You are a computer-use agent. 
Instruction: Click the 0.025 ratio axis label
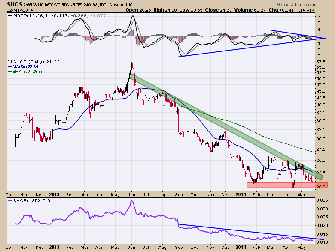[x=322, y=217]
